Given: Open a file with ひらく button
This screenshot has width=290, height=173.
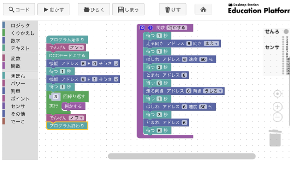Looking at the screenshot, I should pyautogui.click(x=94, y=9).
